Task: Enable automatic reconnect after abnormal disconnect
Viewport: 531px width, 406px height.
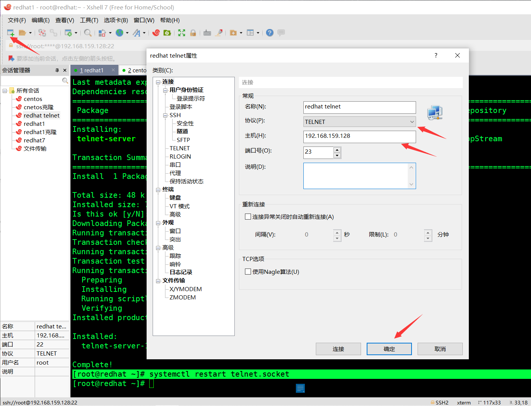Action: coord(248,217)
